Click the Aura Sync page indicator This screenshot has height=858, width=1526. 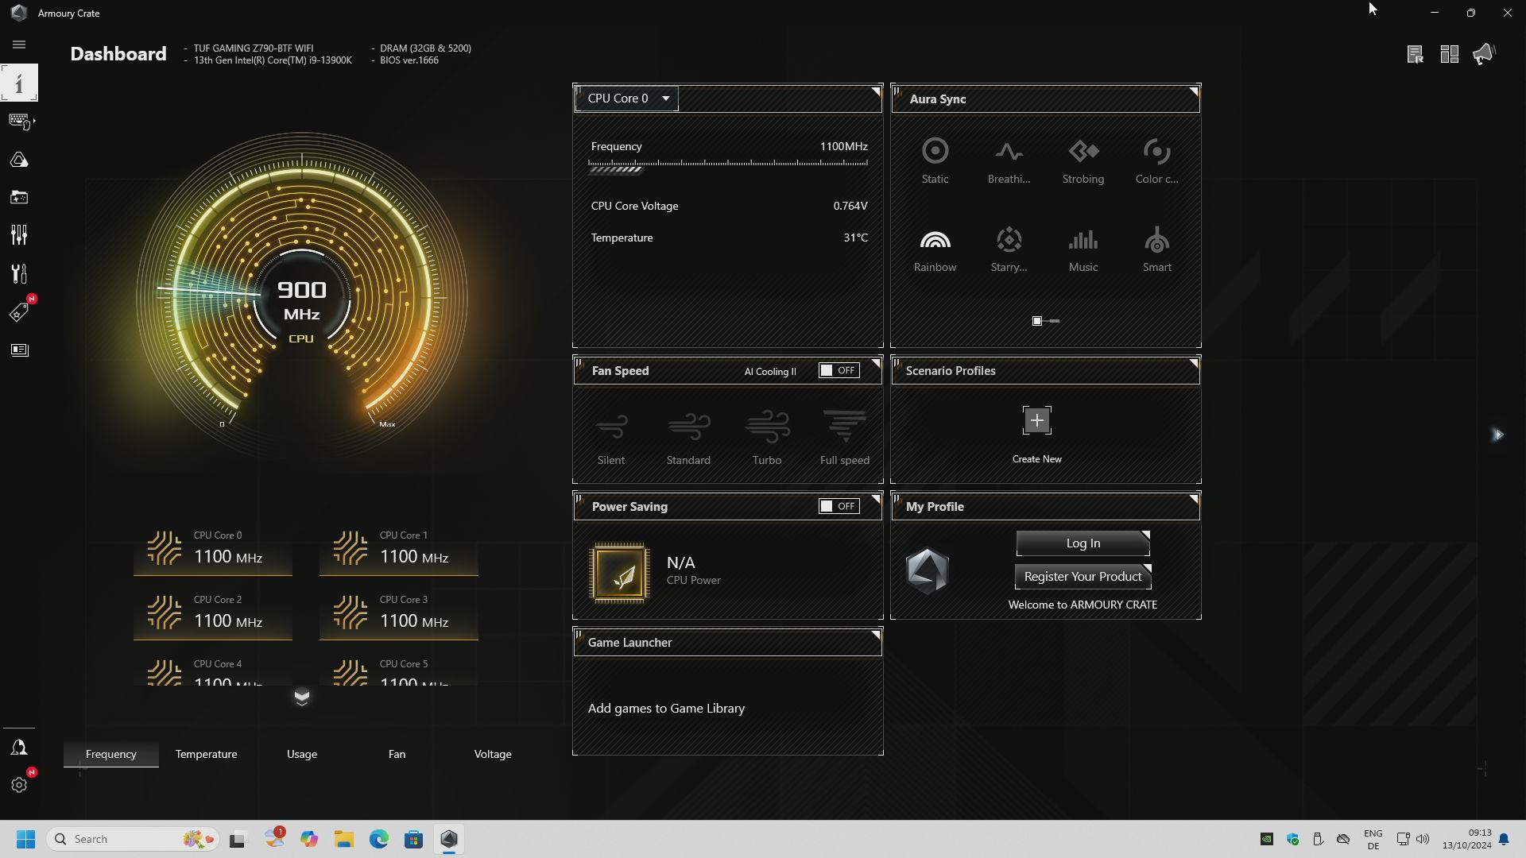[x=1045, y=321]
